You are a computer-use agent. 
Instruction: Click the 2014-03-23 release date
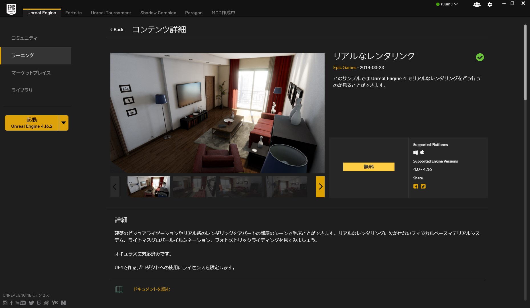pyautogui.click(x=372, y=68)
